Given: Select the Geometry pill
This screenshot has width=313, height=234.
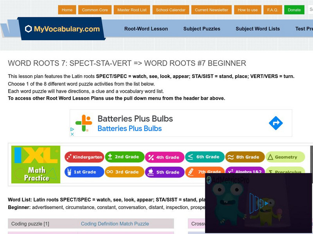Looking at the screenshot, I should pyautogui.click(x=285, y=157).
